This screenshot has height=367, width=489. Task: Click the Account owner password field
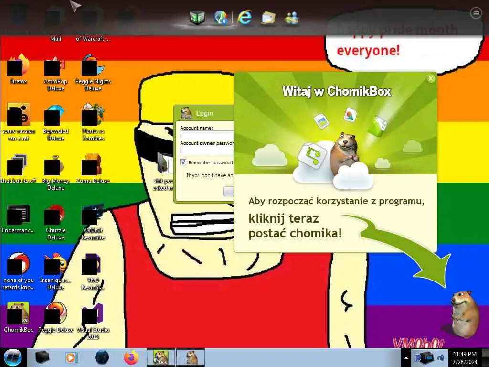point(207,151)
